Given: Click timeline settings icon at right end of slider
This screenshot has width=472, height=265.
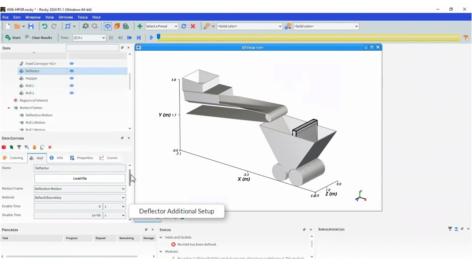Looking at the screenshot, I should pos(466,38).
